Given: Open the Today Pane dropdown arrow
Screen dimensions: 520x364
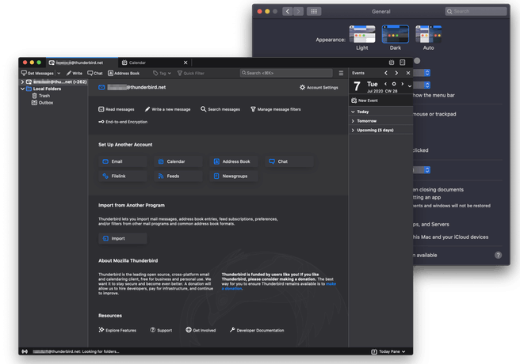Looking at the screenshot, I should click(x=403, y=351).
